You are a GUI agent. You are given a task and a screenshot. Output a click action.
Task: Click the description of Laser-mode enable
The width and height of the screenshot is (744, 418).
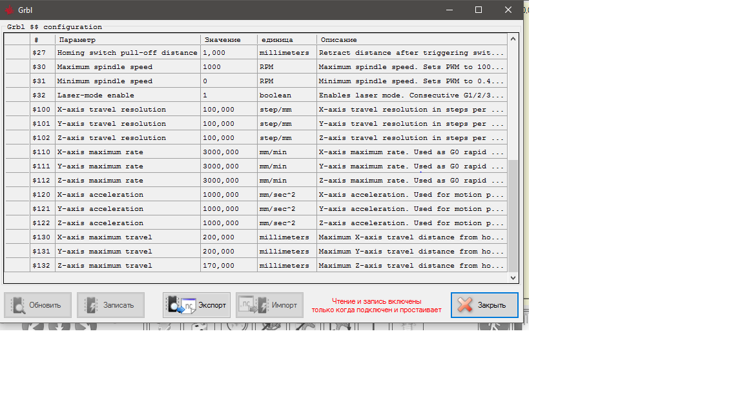[412, 95]
